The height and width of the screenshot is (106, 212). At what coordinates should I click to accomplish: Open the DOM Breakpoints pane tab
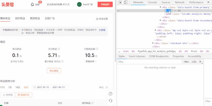[x=159, y=56]
